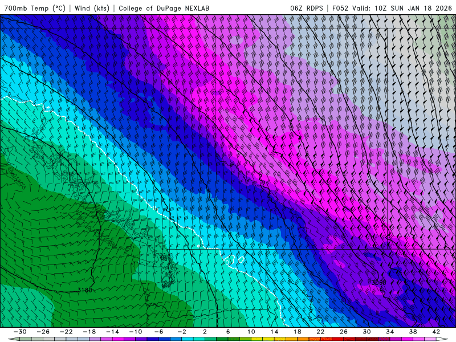The height and width of the screenshot is (342, 456).
Task: Click the -2 colorbar tick label
Action: pos(182,332)
